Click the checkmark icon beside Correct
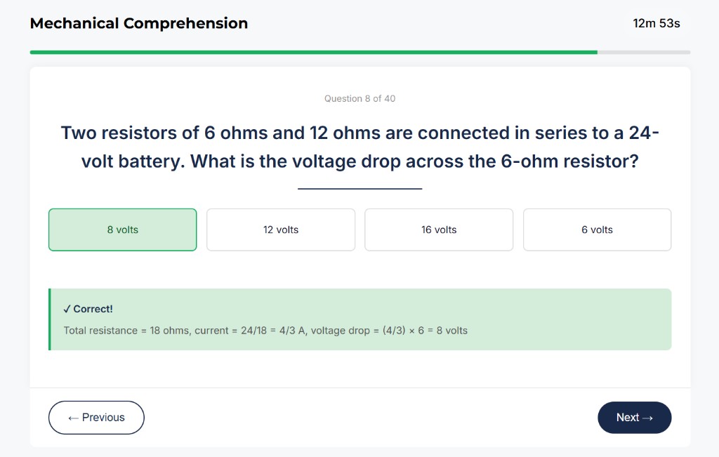719x457 pixels. pos(67,308)
